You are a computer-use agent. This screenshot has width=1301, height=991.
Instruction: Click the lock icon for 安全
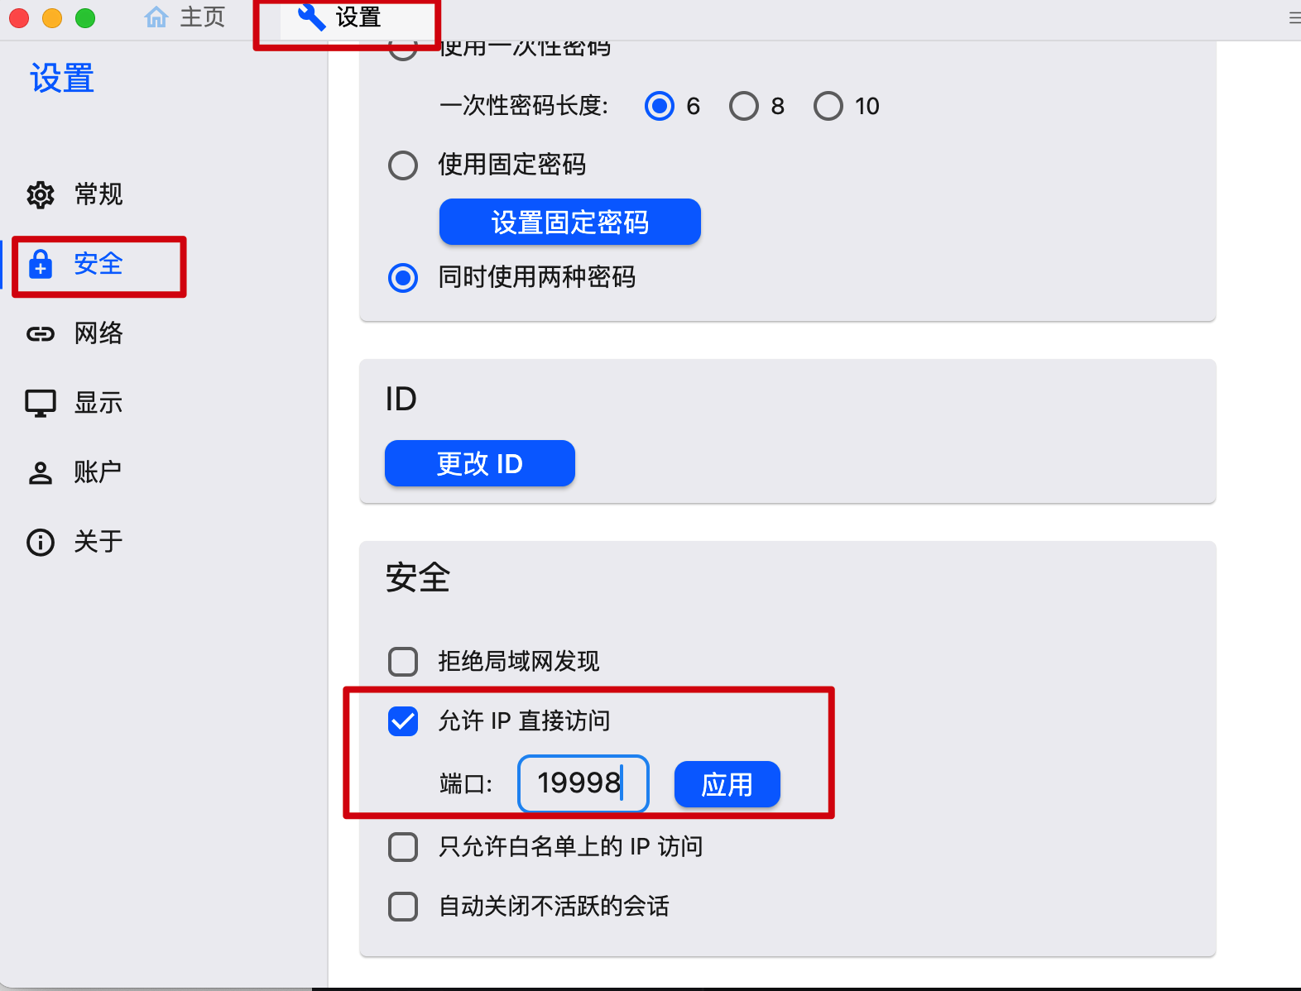coord(41,265)
